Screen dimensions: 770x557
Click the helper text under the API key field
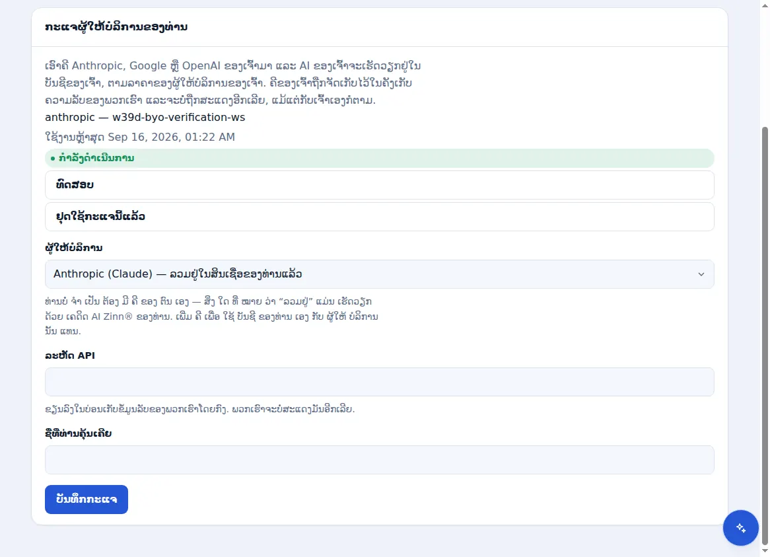(200, 408)
